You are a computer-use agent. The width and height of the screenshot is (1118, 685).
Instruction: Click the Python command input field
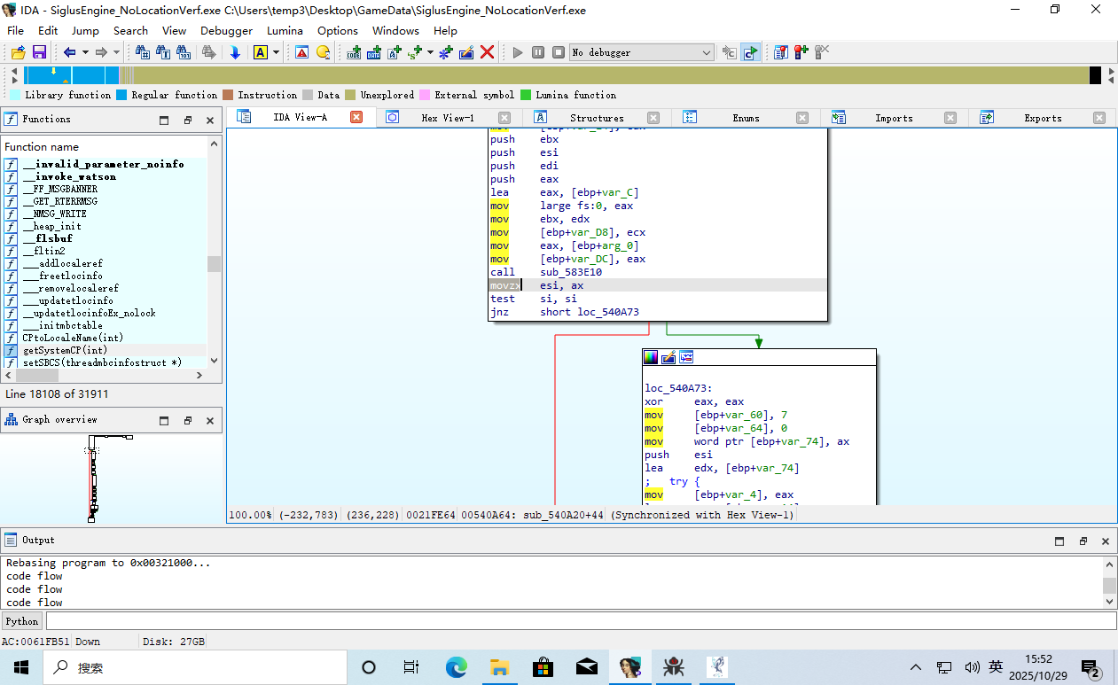pos(576,621)
